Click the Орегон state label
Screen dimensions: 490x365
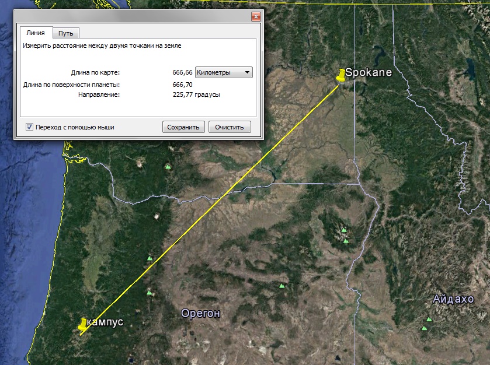pyautogui.click(x=201, y=313)
